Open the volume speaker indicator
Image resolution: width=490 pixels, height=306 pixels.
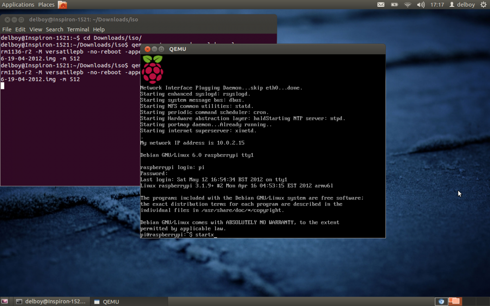coord(421,5)
